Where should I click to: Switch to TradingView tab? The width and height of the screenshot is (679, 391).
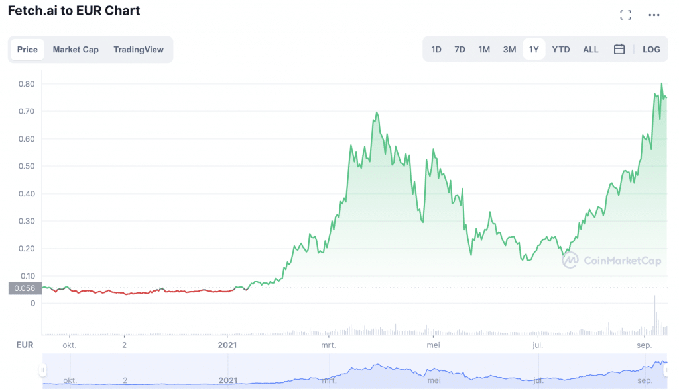139,50
